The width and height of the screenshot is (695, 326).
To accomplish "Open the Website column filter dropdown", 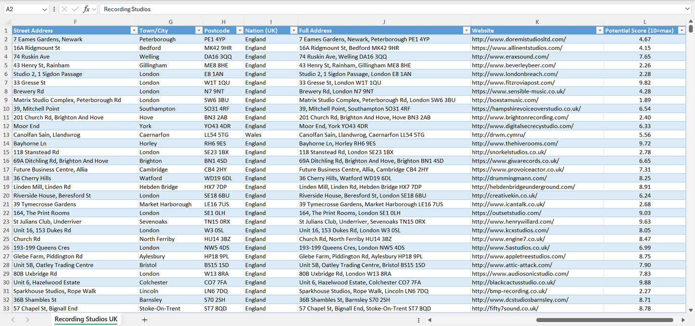I will [x=600, y=30].
